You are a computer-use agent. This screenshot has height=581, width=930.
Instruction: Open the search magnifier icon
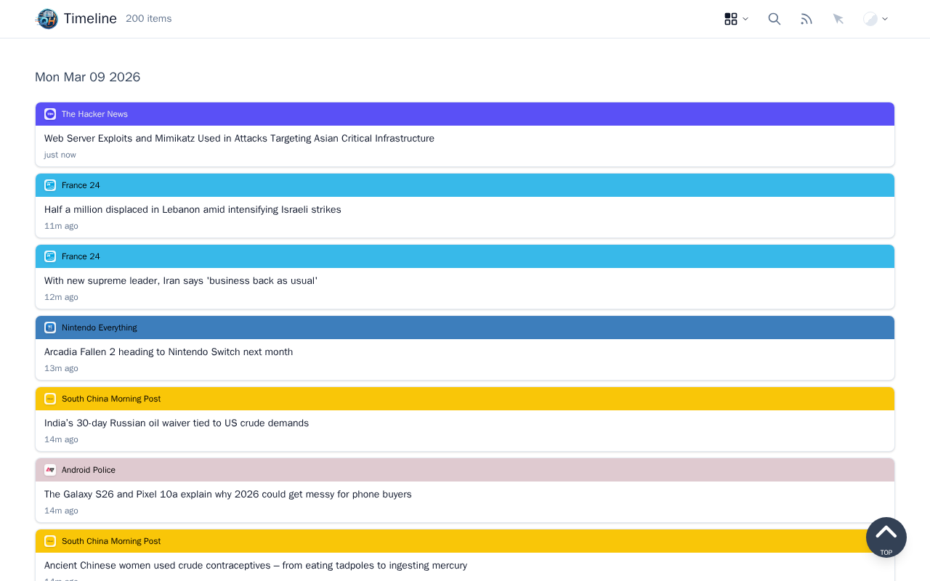[775, 19]
